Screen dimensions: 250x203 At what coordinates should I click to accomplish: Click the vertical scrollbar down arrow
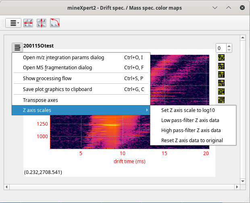pos(243,180)
